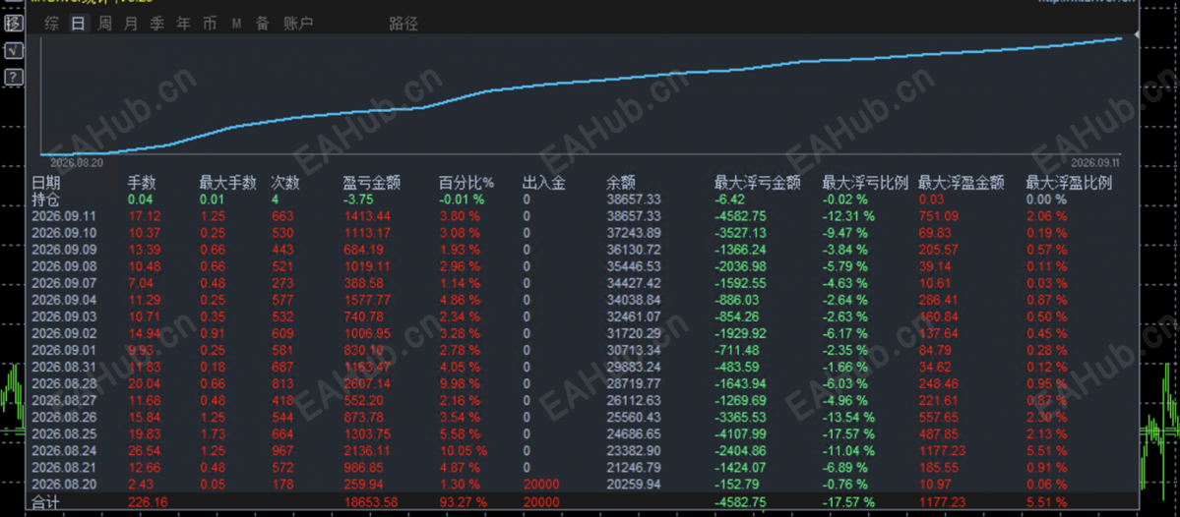The width and height of the screenshot is (1180, 517).
Task: Select the 2026.09.02 date row
Action: click(x=63, y=333)
